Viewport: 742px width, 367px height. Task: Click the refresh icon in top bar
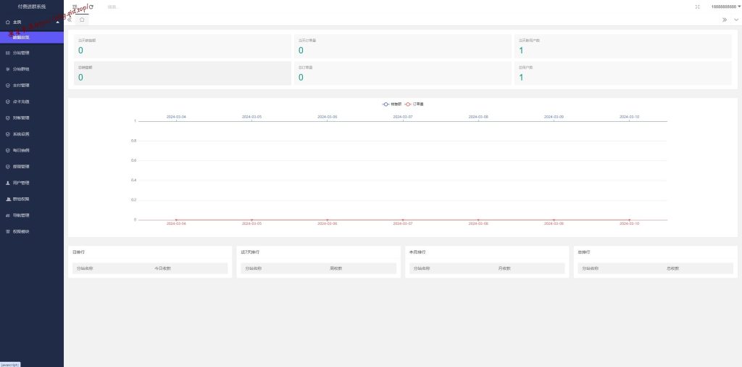91,7
